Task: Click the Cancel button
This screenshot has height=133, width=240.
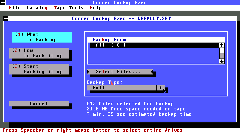Action: (x=39, y=103)
